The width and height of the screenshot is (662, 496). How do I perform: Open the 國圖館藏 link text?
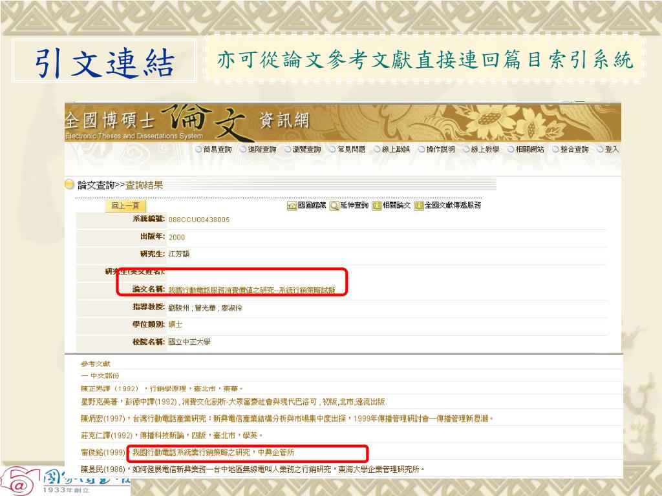pos(312,205)
